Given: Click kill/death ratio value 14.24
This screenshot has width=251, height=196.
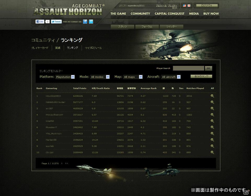Looking at the screenshot, I should point(95,140).
